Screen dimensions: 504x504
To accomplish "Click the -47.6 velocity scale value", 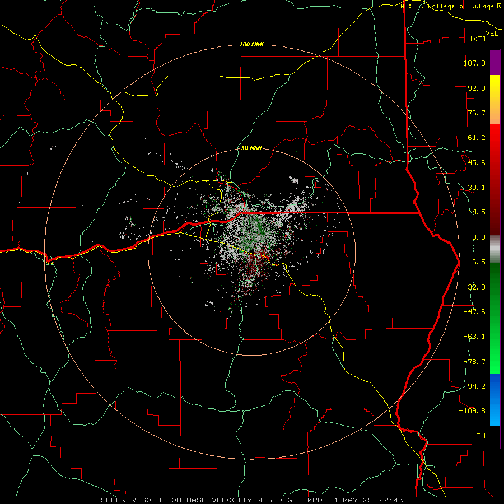I will [474, 312].
